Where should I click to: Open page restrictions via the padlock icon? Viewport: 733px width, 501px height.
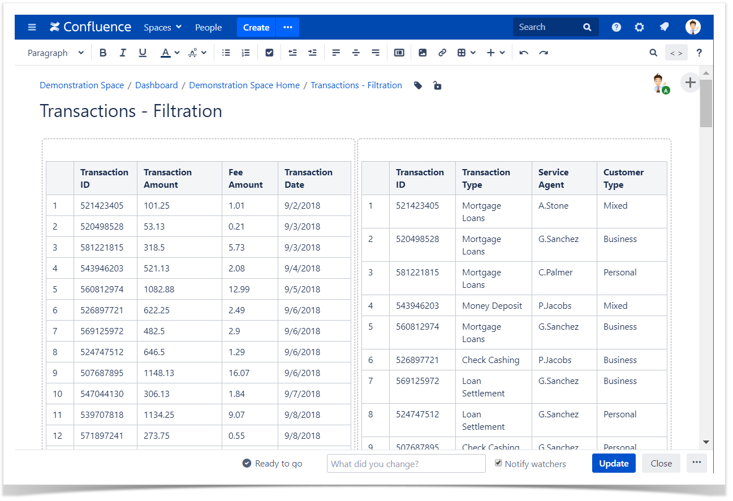pos(437,85)
